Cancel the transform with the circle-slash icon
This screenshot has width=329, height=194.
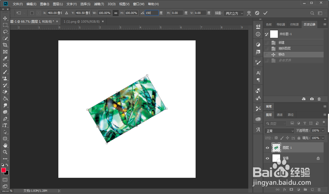point(257,13)
